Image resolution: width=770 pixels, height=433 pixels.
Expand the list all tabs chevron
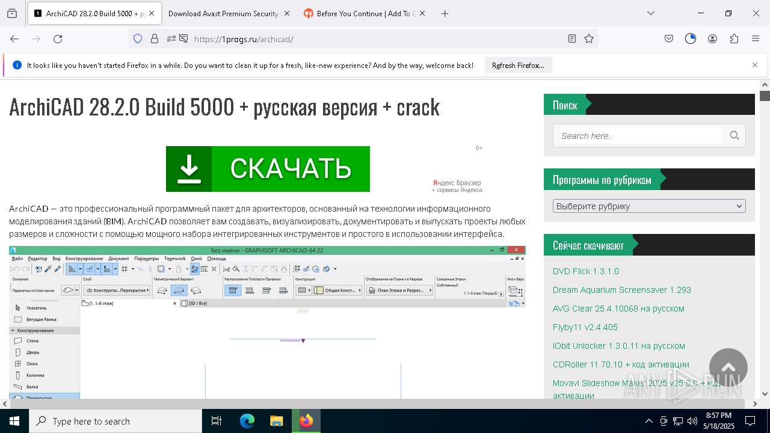651,13
